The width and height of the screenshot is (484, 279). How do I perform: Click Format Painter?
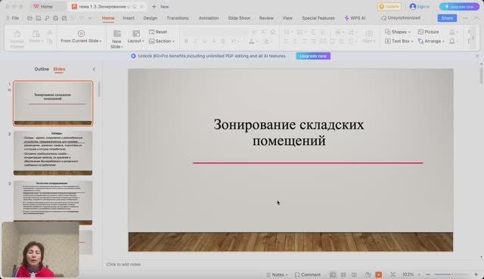(x=17, y=39)
